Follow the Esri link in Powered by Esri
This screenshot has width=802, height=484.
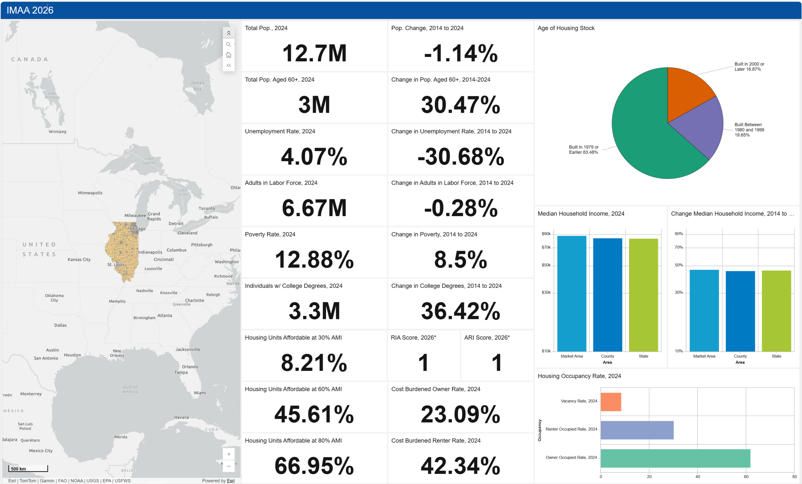point(231,481)
